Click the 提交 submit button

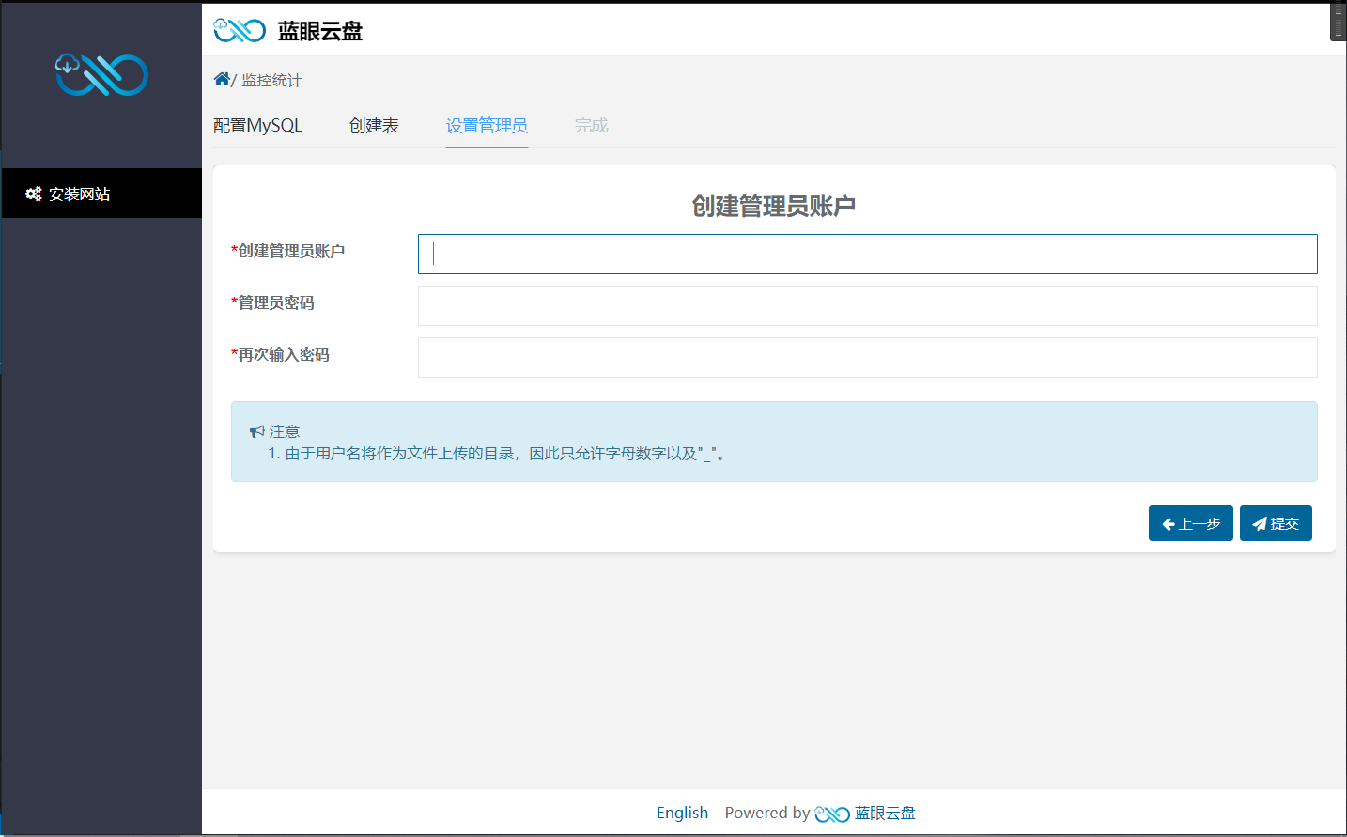(x=1276, y=523)
